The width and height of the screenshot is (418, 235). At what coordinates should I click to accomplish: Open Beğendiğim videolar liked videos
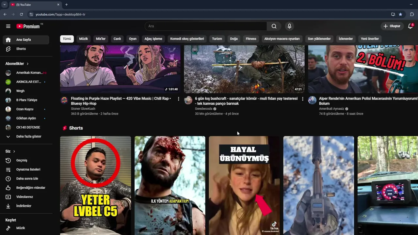tap(26, 188)
